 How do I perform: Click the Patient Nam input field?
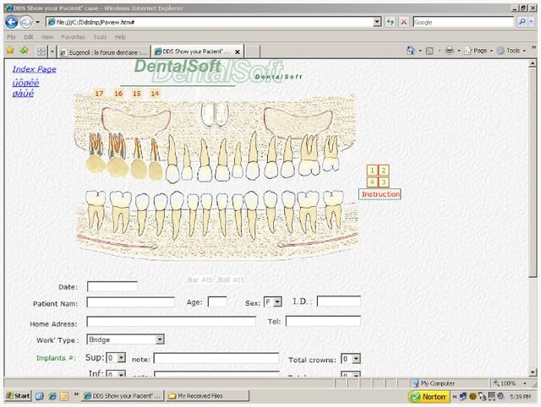pyautogui.click(x=130, y=301)
